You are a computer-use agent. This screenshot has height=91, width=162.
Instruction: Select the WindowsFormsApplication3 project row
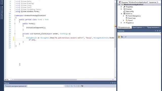point(139,5)
